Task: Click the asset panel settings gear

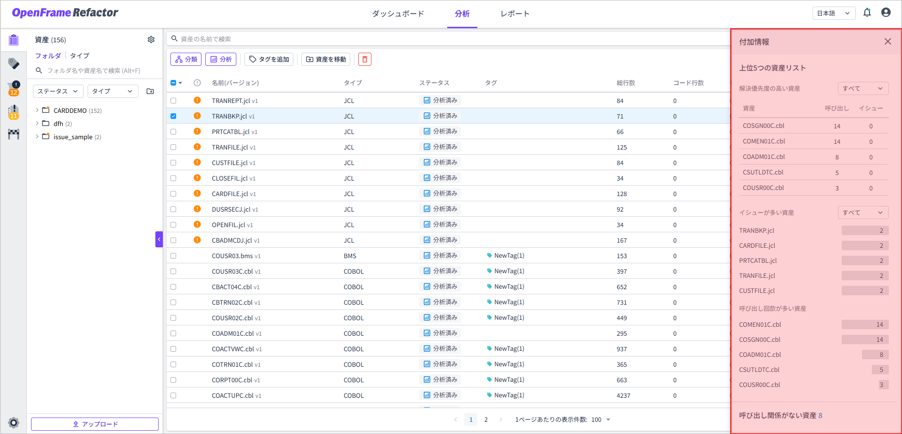Action: click(x=151, y=39)
